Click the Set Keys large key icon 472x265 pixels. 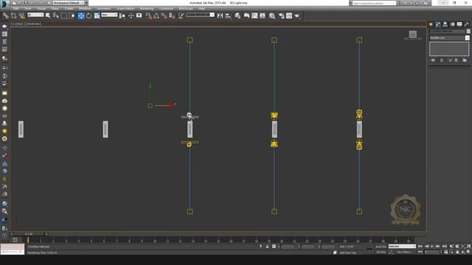pos(369,249)
